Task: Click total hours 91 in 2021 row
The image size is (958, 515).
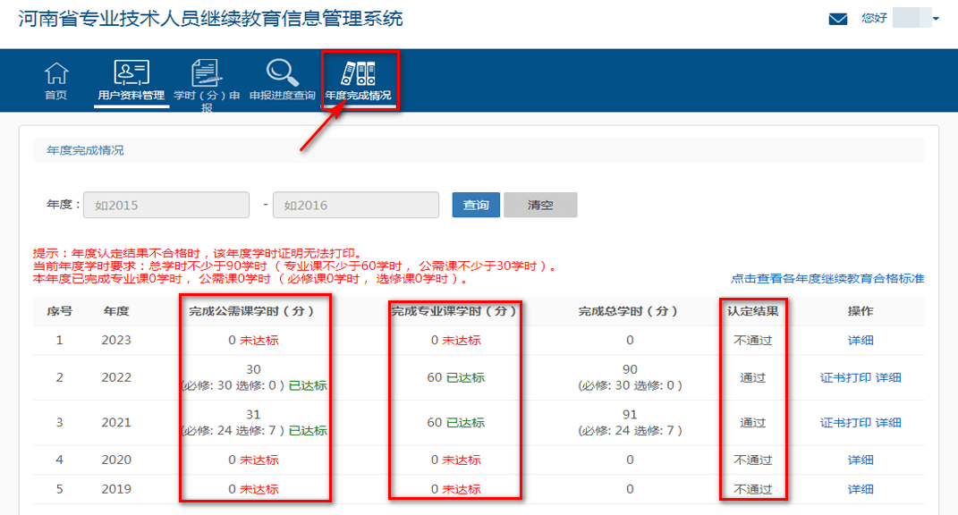Action: coord(630,415)
